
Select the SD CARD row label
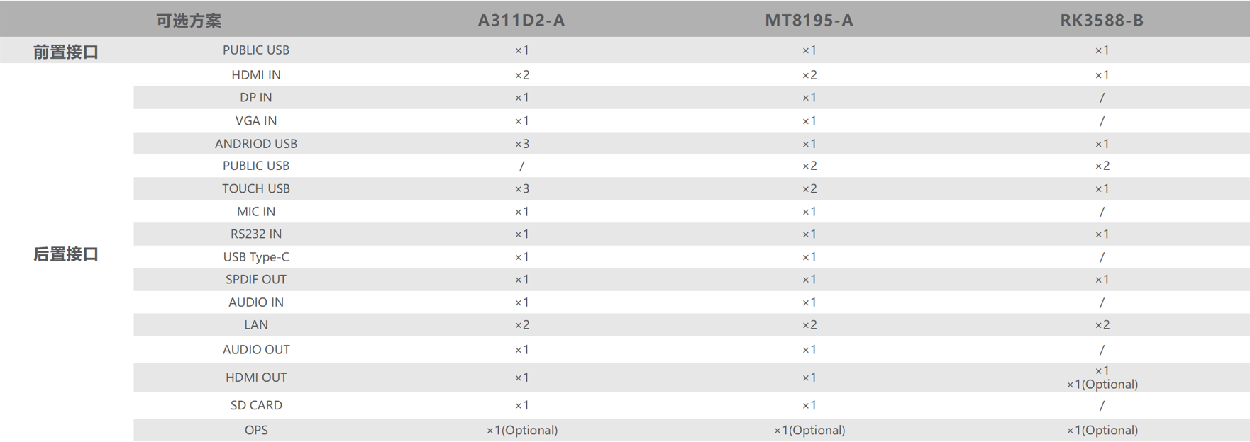[x=256, y=405]
